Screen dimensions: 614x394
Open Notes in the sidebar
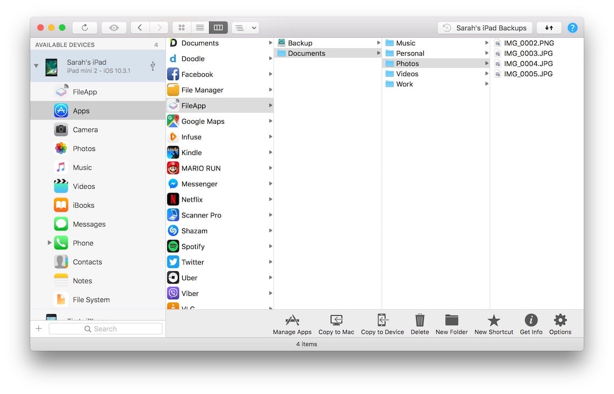point(98,281)
